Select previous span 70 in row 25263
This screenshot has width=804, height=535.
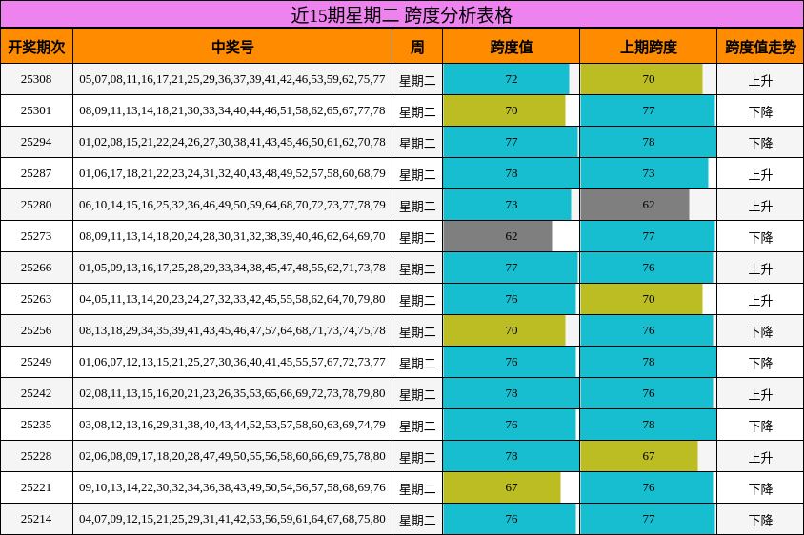click(x=641, y=299)
